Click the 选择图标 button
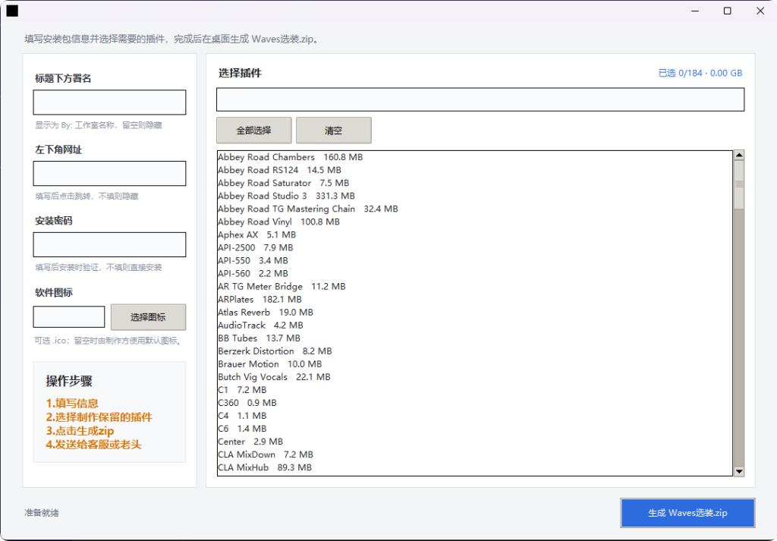This screenshot has height=541, width=777. pyautogui.click(x=148, y=317)
